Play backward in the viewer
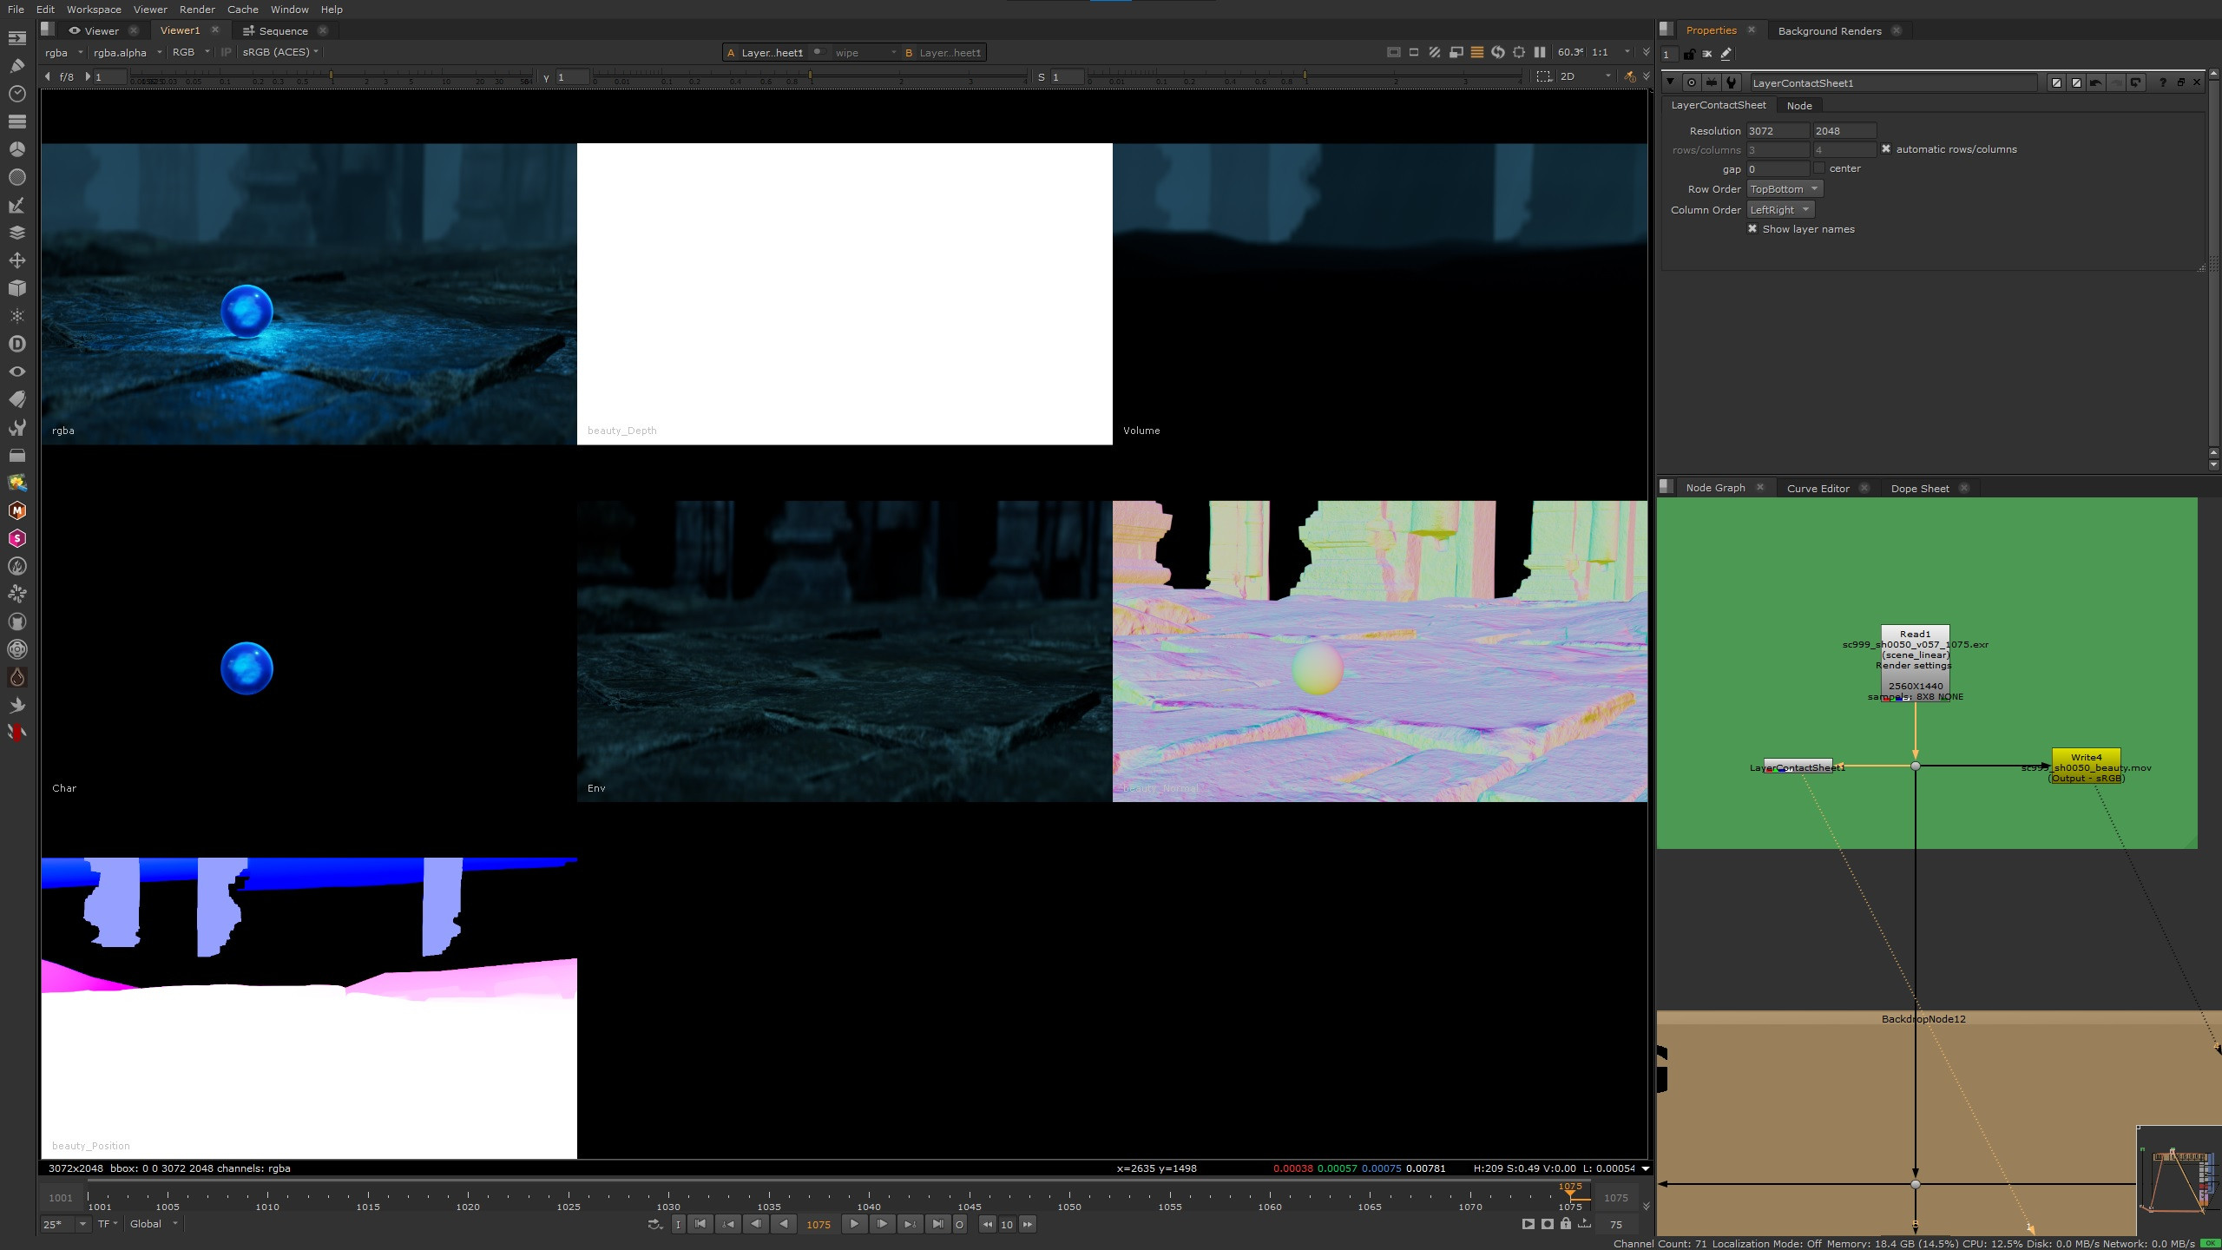The height and width of the screenshot is (1250, 2222). point(784,1224)
